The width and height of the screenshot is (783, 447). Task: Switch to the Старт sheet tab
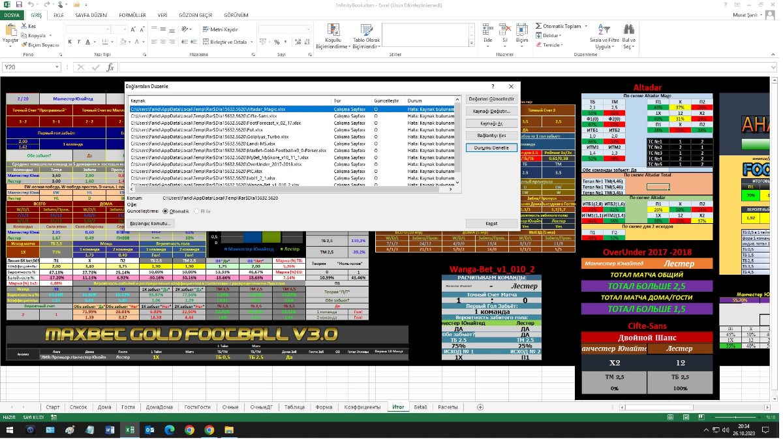pyautogui.click(x=53, y=407)
